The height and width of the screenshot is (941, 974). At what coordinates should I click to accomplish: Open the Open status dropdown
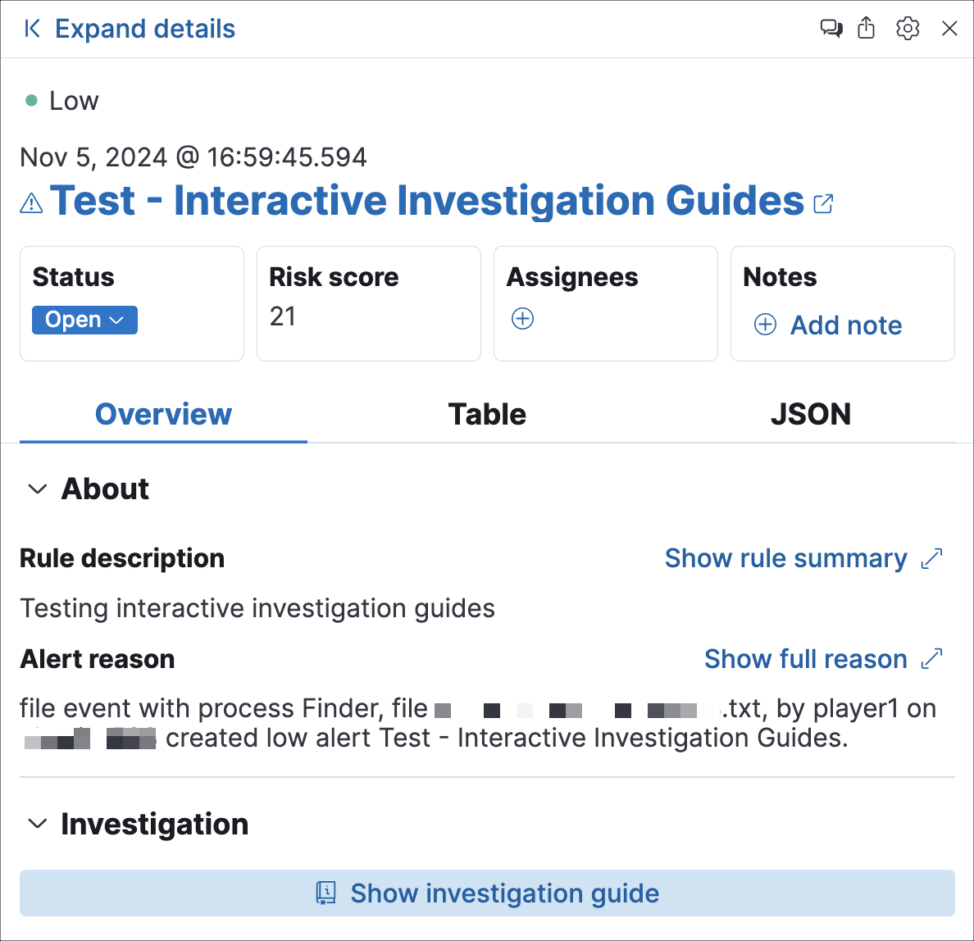click(84, 320)
